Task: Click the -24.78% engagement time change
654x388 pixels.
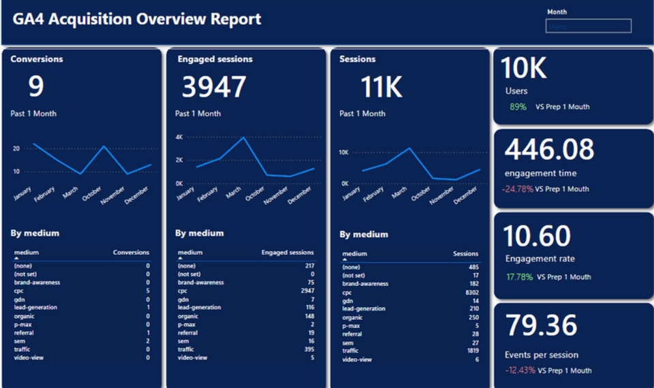Action: click(x=518, y=189)
